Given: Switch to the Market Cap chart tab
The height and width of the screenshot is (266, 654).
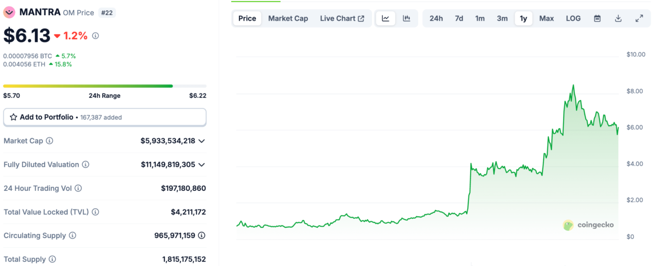Looking at the screenshot, I should (x=288, y=18).
